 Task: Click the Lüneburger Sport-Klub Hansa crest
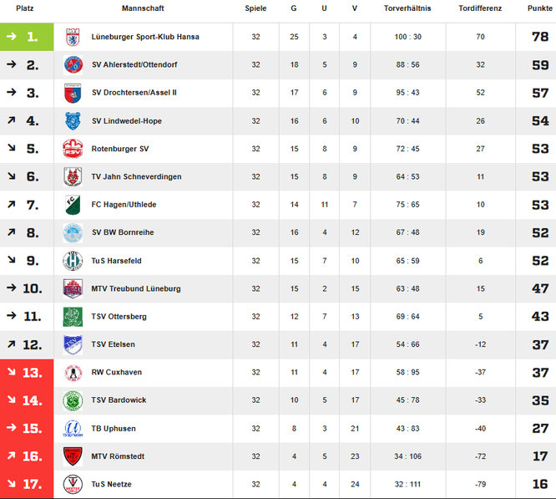(73, 37)
